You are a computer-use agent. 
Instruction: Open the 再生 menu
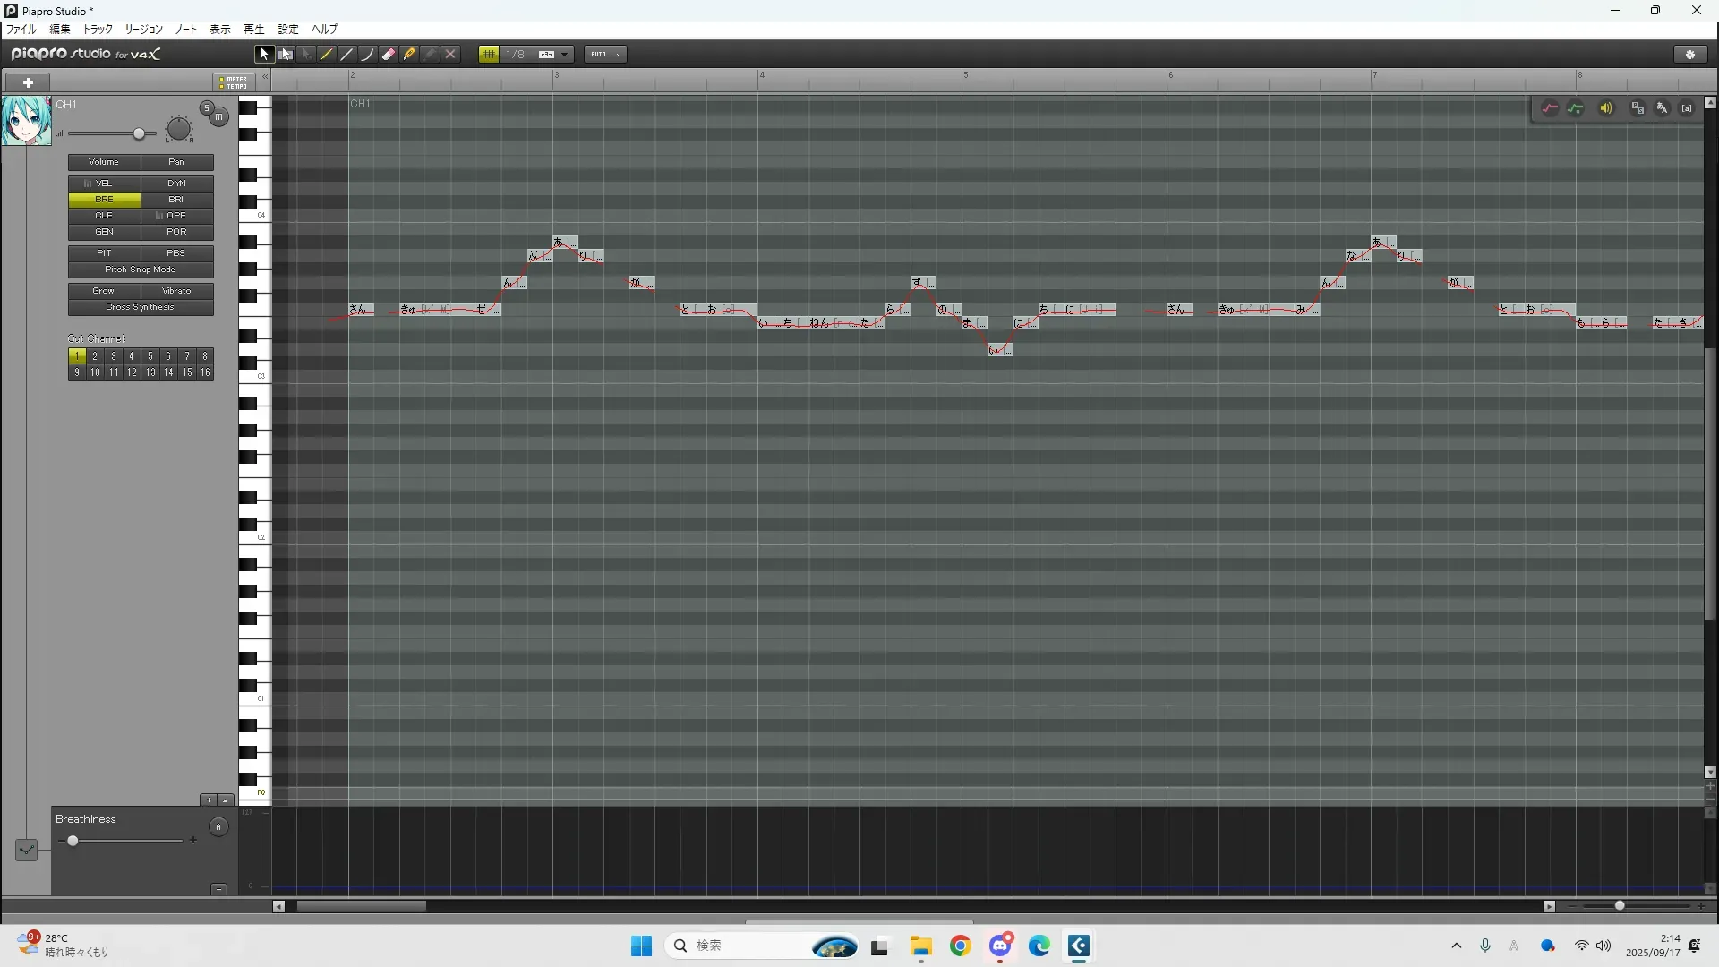[254, 30]
